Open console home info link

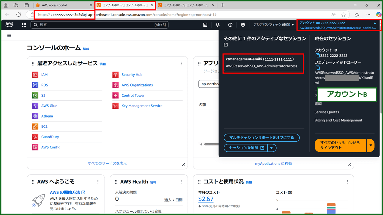pos(86,49)
